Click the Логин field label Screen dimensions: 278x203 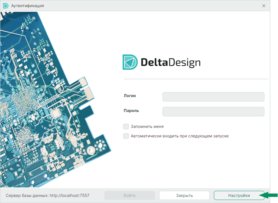point(130,96)
